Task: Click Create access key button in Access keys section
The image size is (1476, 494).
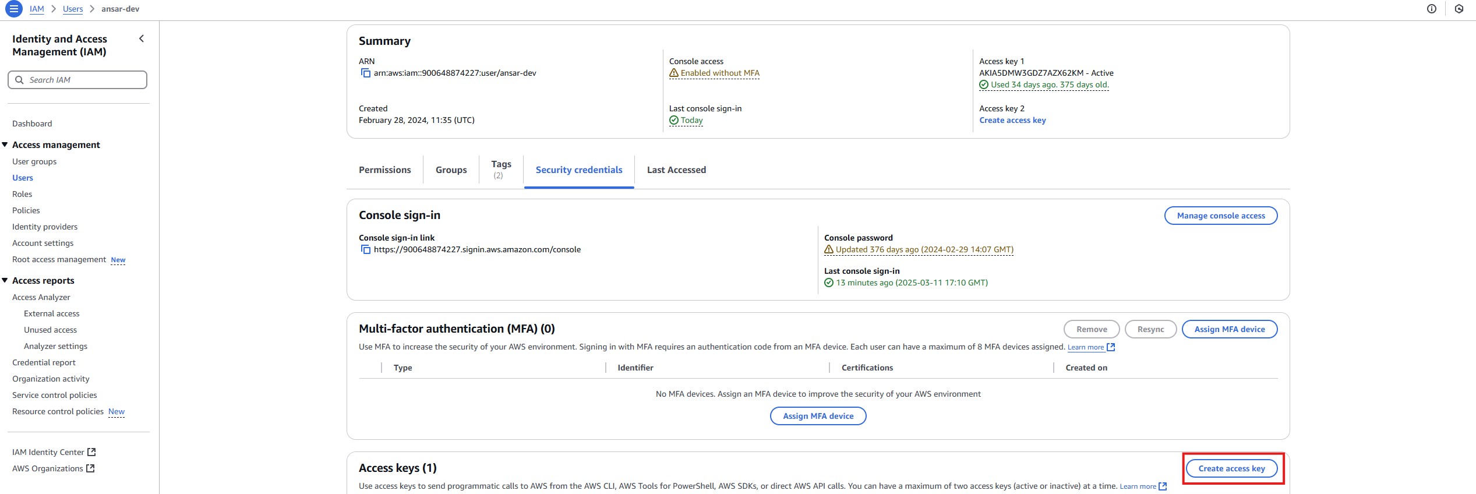Action: point(1231,468)
